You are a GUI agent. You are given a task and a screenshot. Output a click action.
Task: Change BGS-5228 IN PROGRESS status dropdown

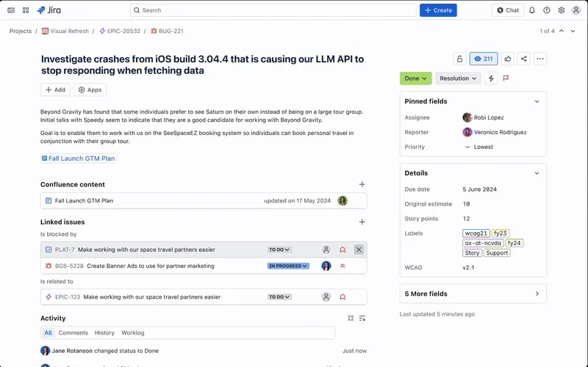pos(288,266)
